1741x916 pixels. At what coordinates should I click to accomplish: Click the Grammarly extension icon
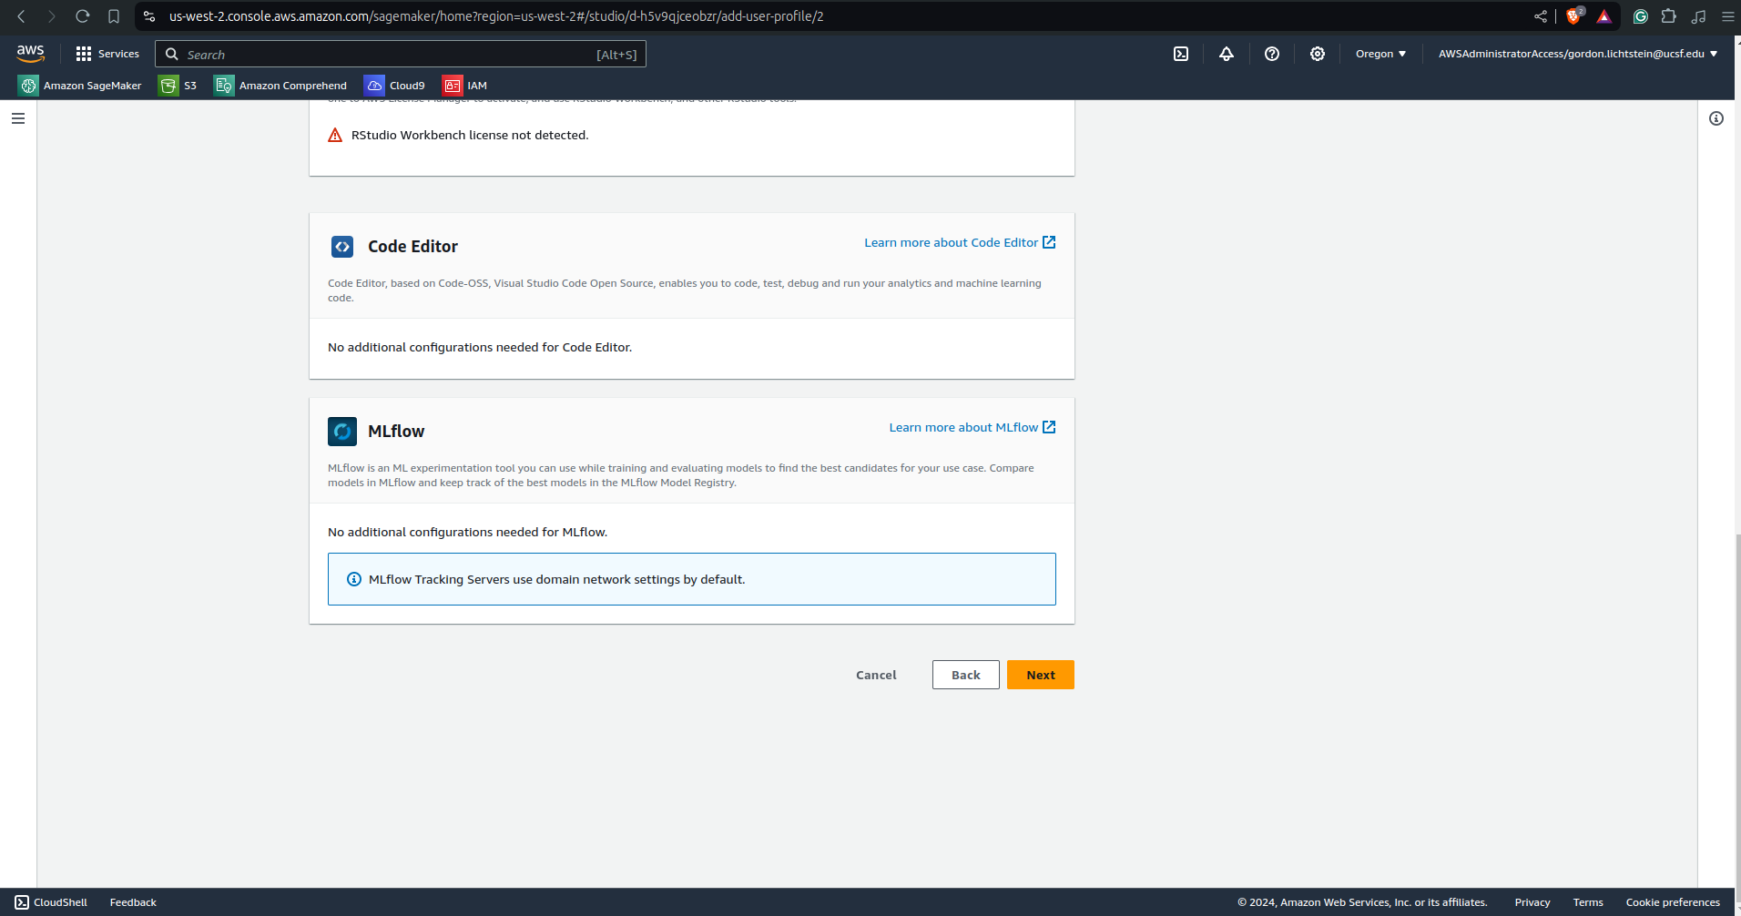click(x=1641, y=16)
